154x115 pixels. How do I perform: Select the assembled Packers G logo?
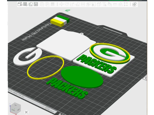[x=110, y=53]
